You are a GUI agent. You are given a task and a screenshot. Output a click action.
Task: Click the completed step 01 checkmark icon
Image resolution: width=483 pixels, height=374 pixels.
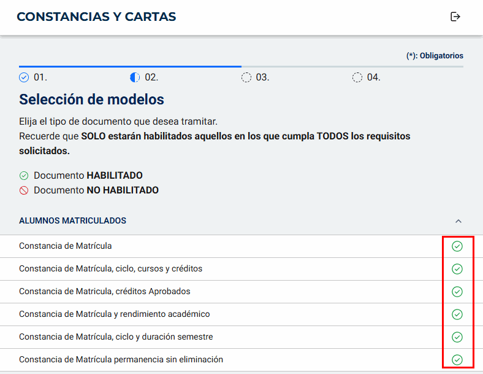coord(24,77)
